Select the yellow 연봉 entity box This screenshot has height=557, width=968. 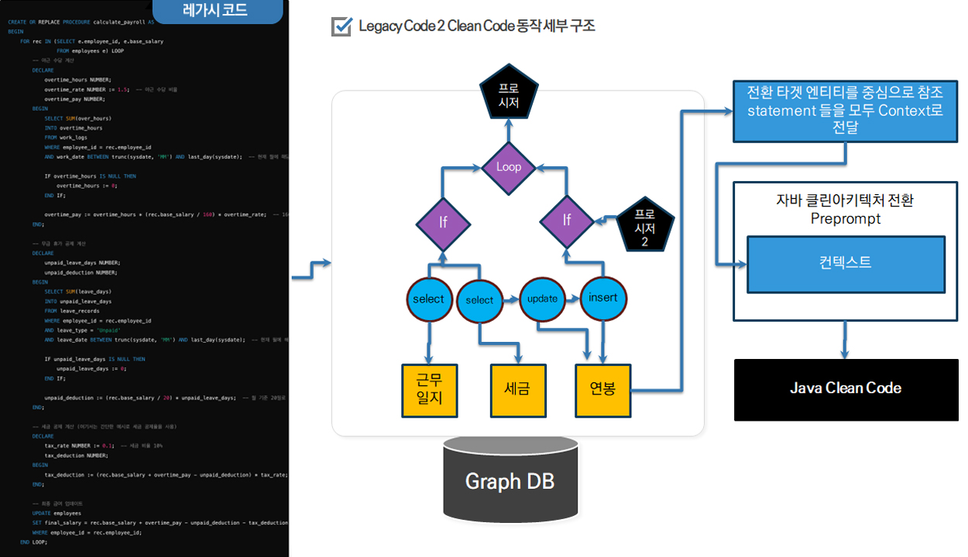603,389
